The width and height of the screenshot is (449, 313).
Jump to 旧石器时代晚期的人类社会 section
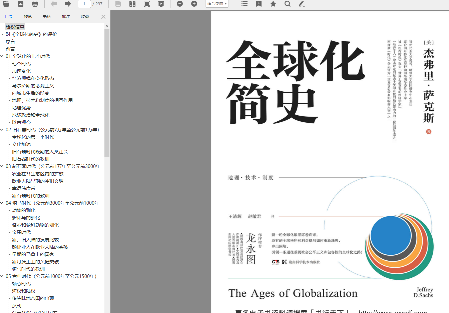(40, 152)
